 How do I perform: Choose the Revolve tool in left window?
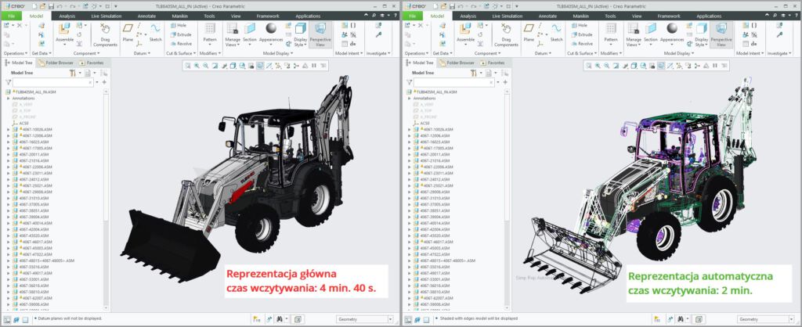tap(179, 44)
